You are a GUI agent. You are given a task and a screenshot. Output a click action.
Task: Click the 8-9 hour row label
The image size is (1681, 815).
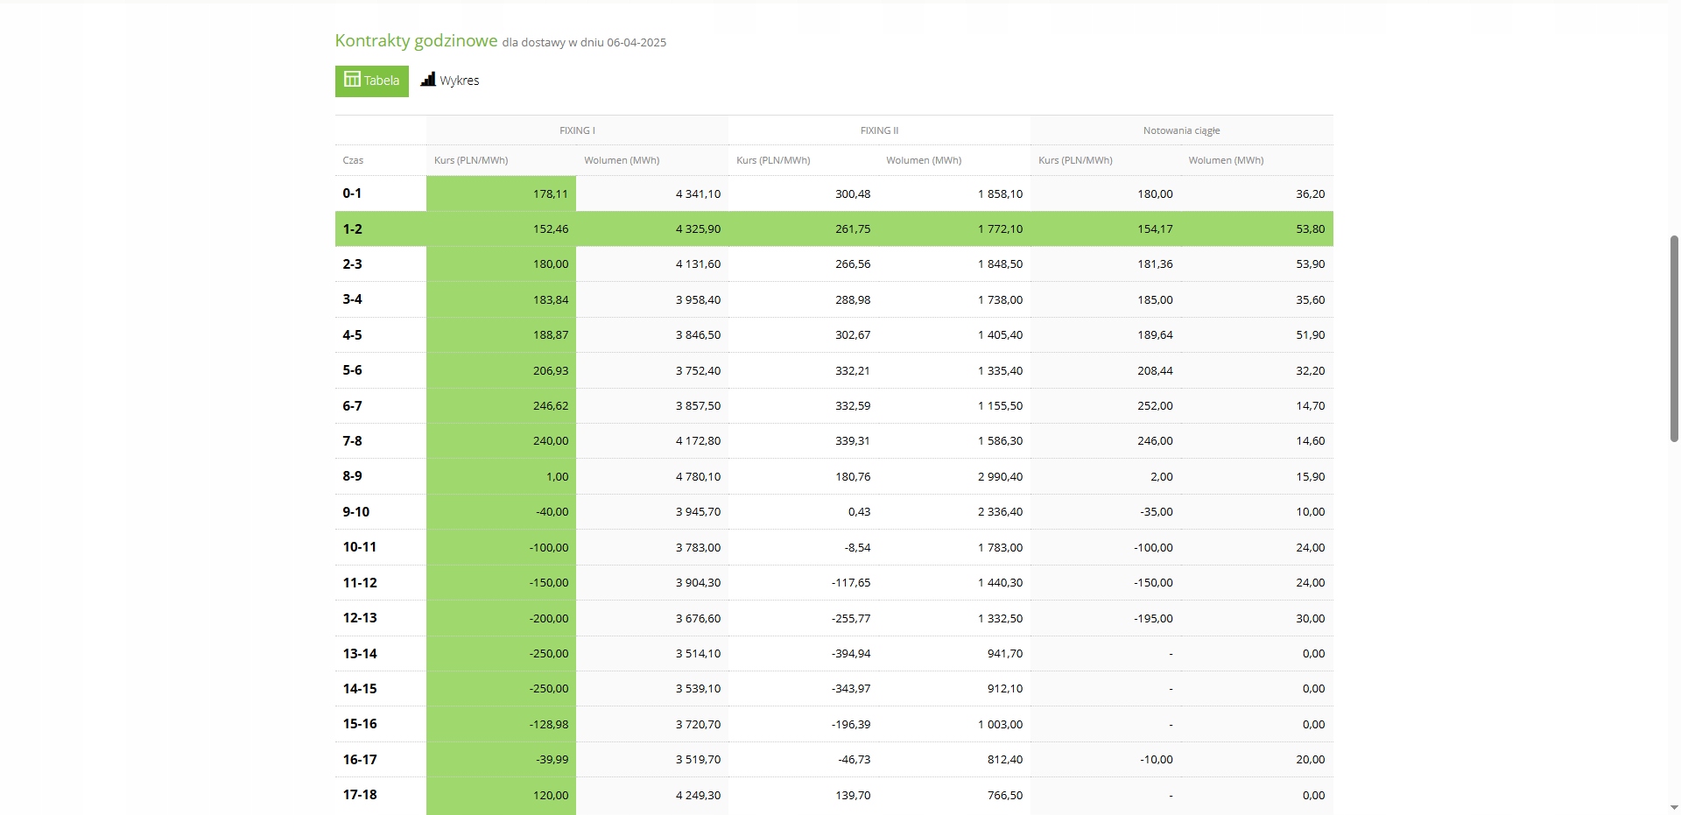[352, 476]
